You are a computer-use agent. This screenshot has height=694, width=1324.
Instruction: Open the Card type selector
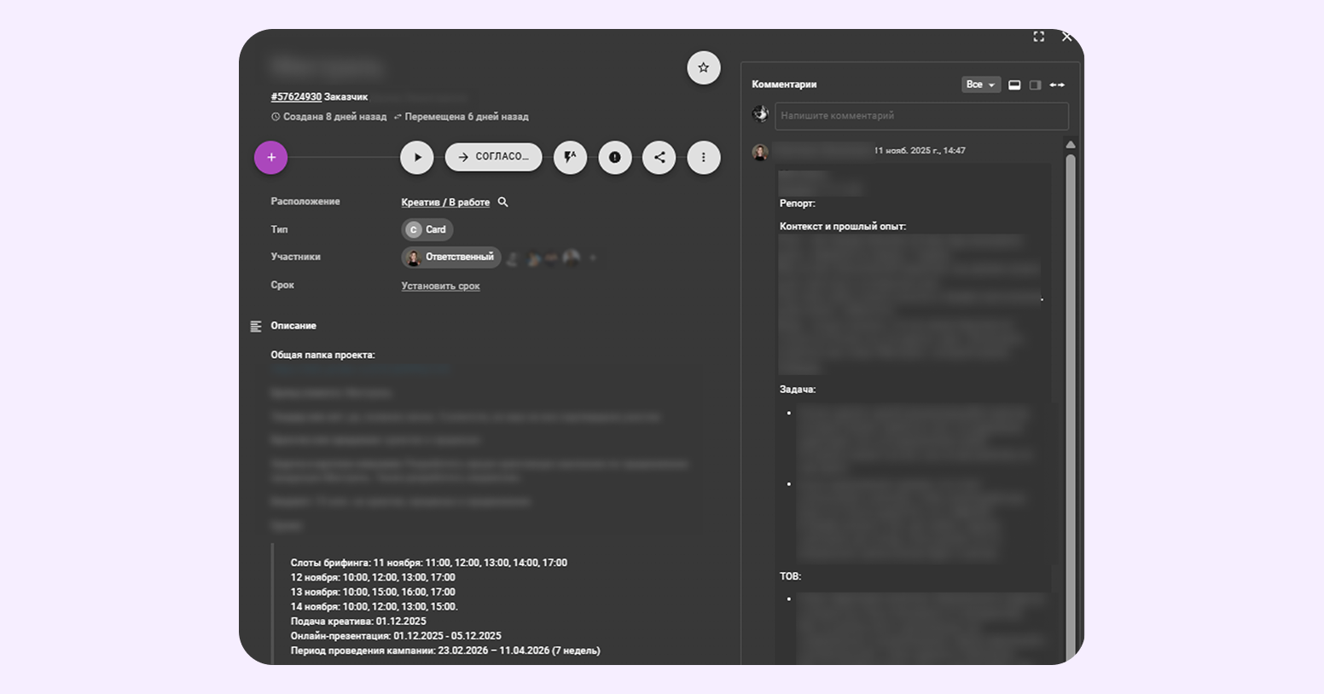coord(427,229)
